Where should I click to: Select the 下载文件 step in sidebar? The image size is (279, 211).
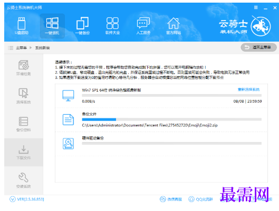pyautogui.click(x=24, y=152)
